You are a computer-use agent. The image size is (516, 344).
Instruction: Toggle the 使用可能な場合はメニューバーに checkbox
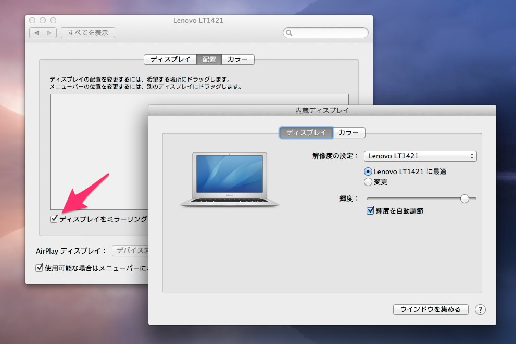[x=39, y=268]
